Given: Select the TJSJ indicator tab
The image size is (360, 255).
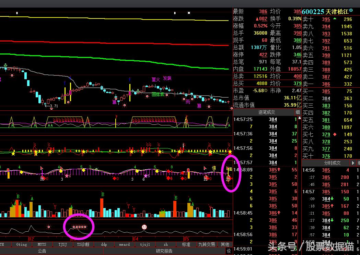Looking at the screenshot, I should [63, 244].
